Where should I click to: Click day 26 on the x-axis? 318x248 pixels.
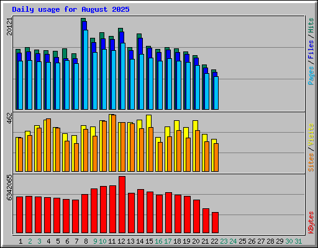tap(252, 241)
